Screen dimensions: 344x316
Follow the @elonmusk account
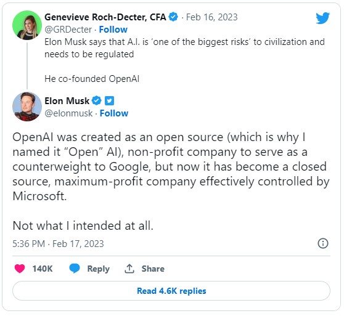114,113
